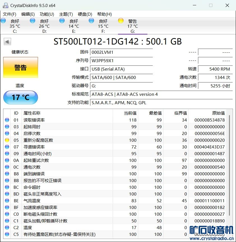
Task: Open the 文件(F) menu
Action: click(10, 14)
